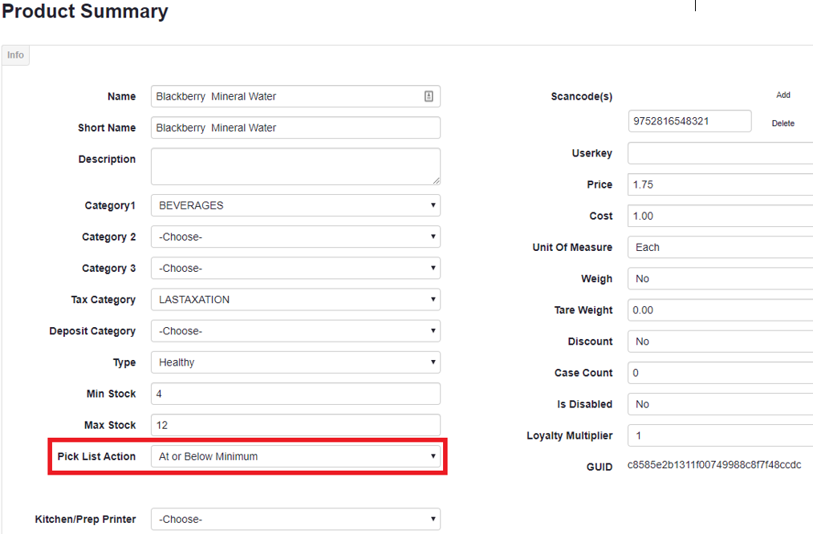Expand the Category 3 dropdown

(295, 269)
